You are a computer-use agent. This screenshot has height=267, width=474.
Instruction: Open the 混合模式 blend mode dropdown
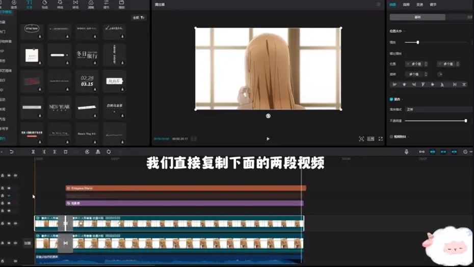[438, 110]
